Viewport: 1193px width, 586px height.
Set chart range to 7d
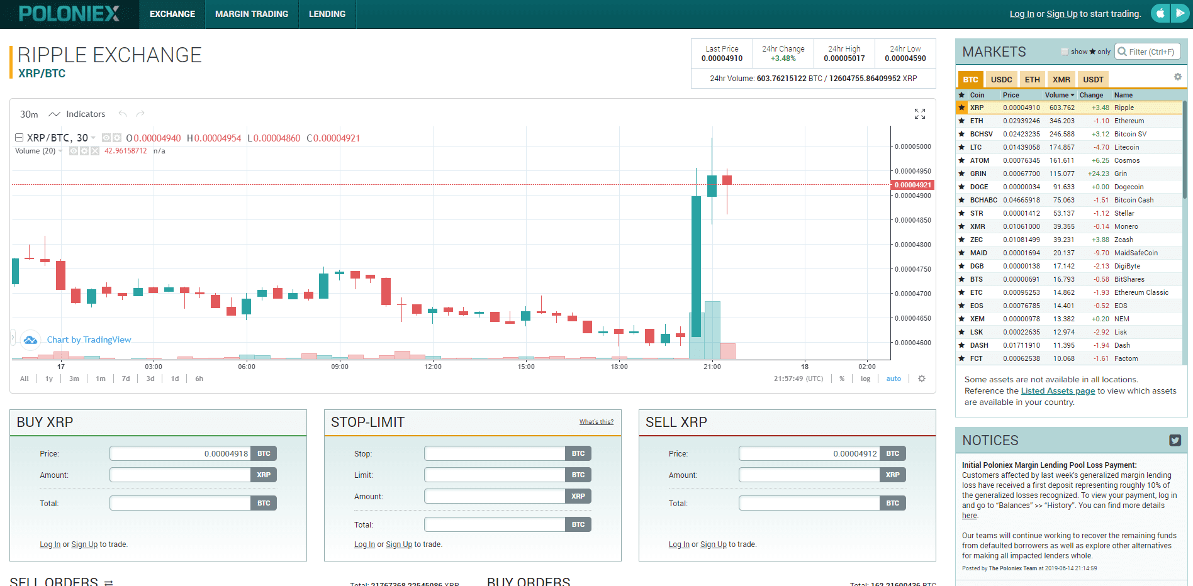(126, 379)
